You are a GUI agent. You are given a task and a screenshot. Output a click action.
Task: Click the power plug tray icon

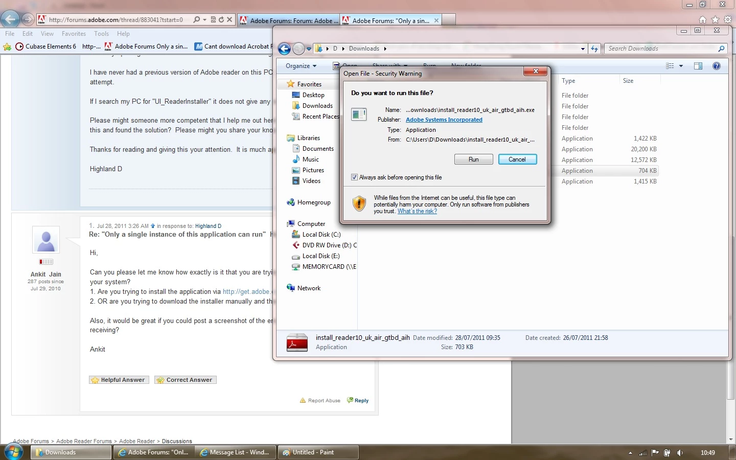click(667, 453)
